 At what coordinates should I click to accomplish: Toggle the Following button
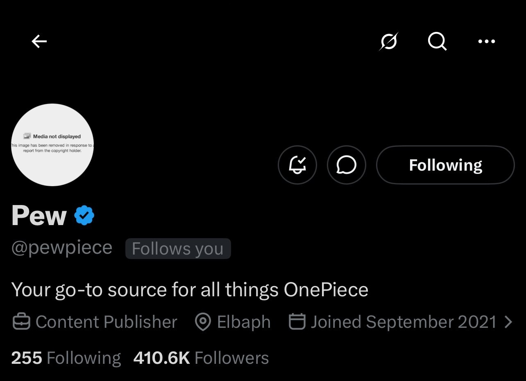pos(445,165)
